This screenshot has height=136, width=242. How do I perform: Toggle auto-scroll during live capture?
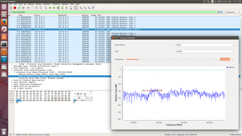(71, 8)
